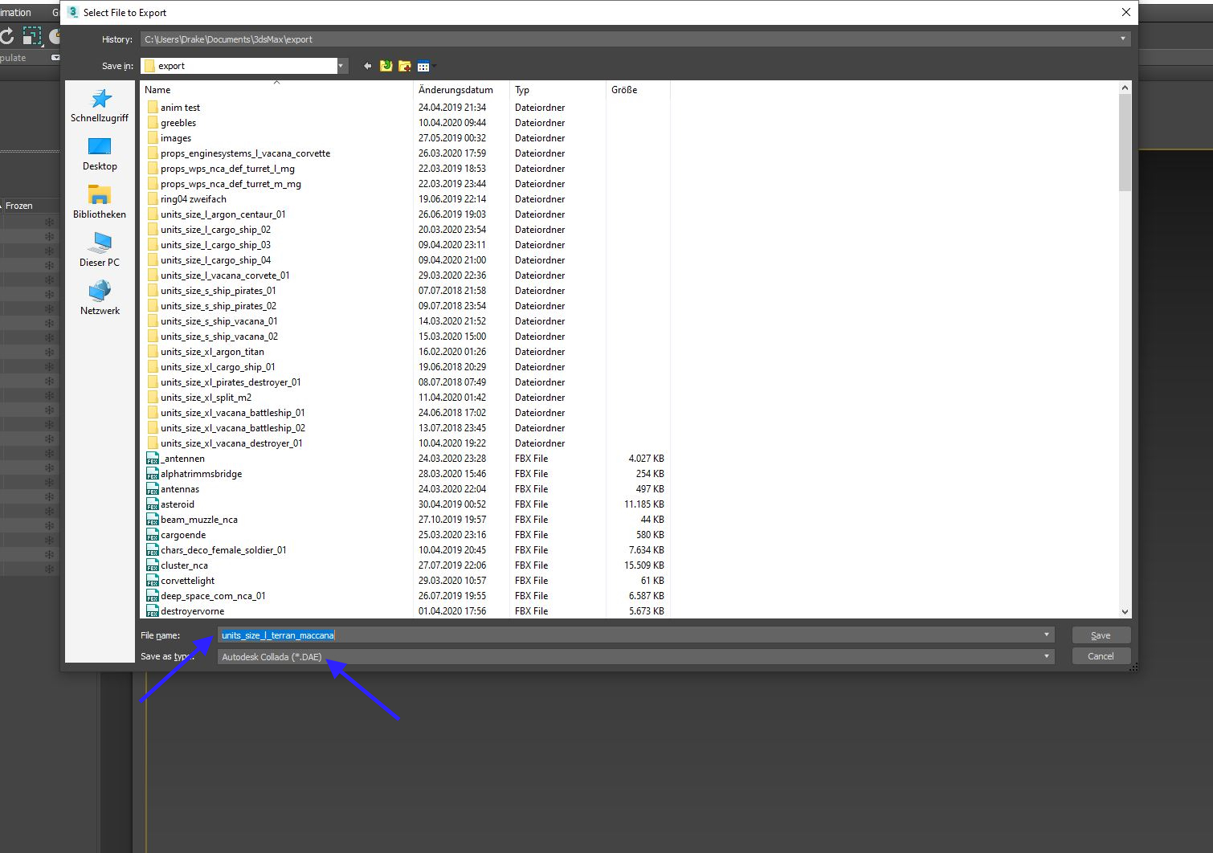The height and width of the screenshot is (853, 1213).
Task: Open Schnellzugriff in the places sidebar
Action: pyautogui.click(x=100, y=106)
